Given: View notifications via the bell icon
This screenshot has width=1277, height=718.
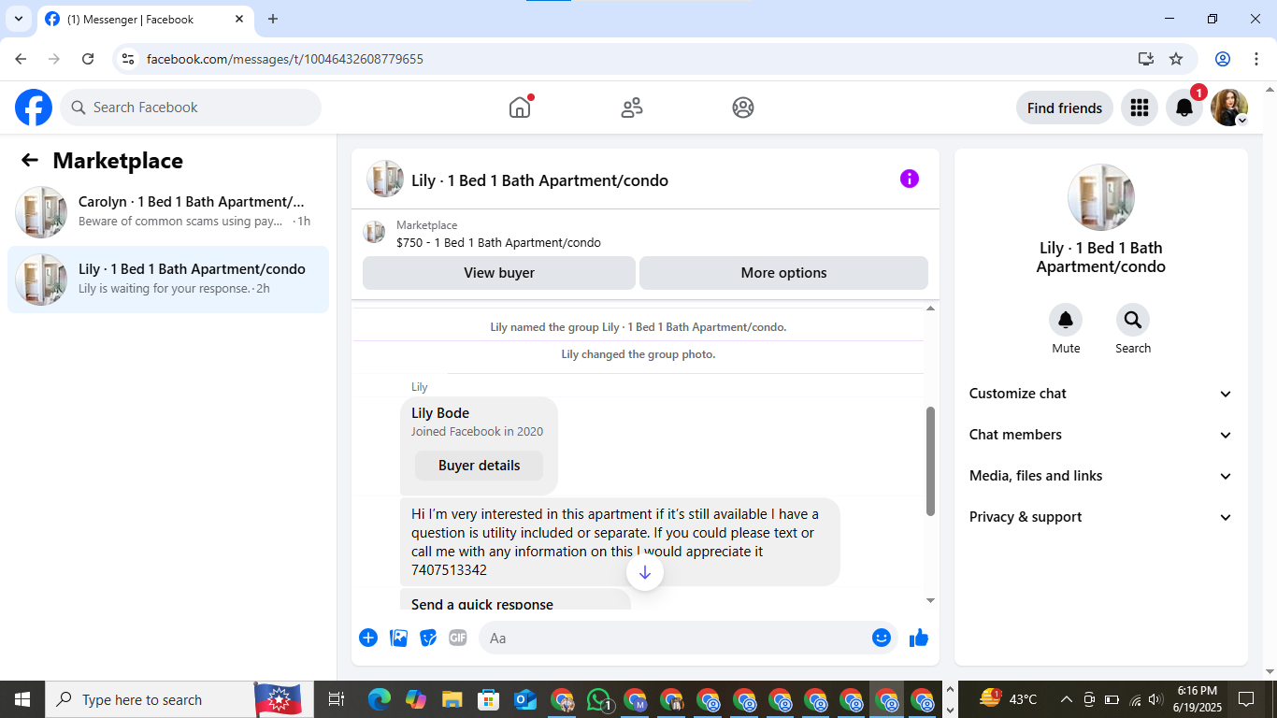Looking at the screenshot, I should coord(1184,108).
